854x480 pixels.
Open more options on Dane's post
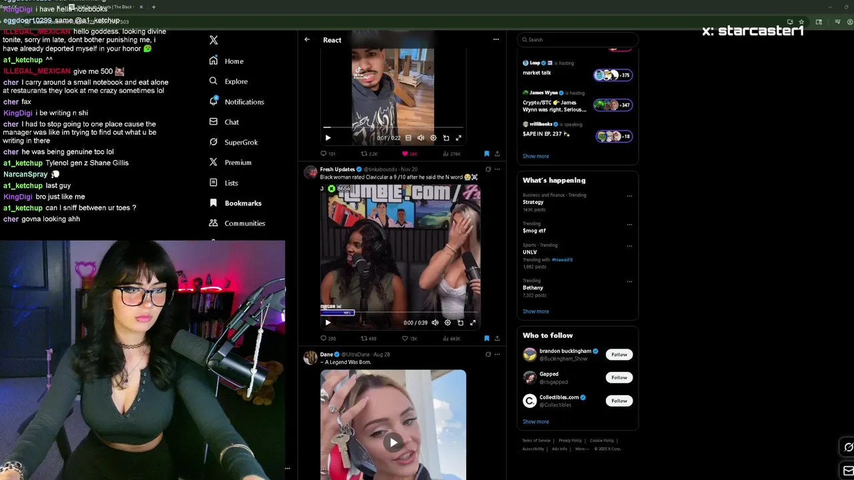pos(497,354)
